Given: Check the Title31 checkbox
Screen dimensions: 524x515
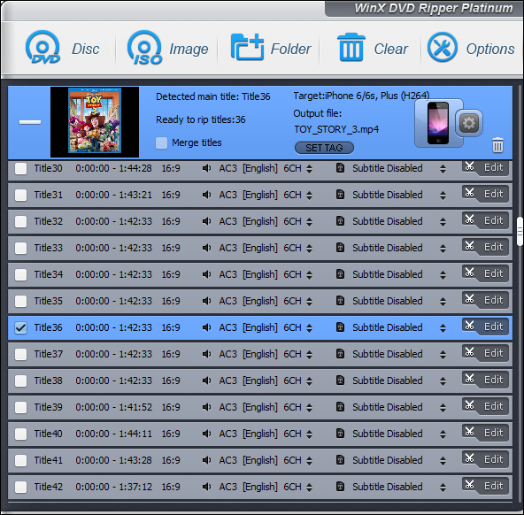Looking at the screenshot, I should (x=21, y=195).
